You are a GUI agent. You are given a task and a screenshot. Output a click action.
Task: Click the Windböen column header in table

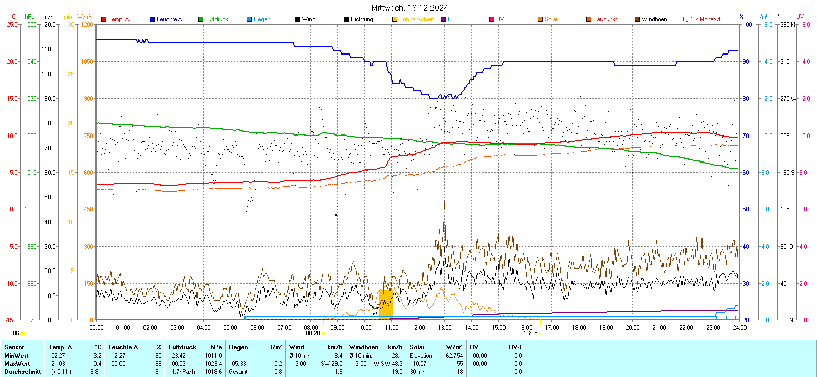[364, 347]
